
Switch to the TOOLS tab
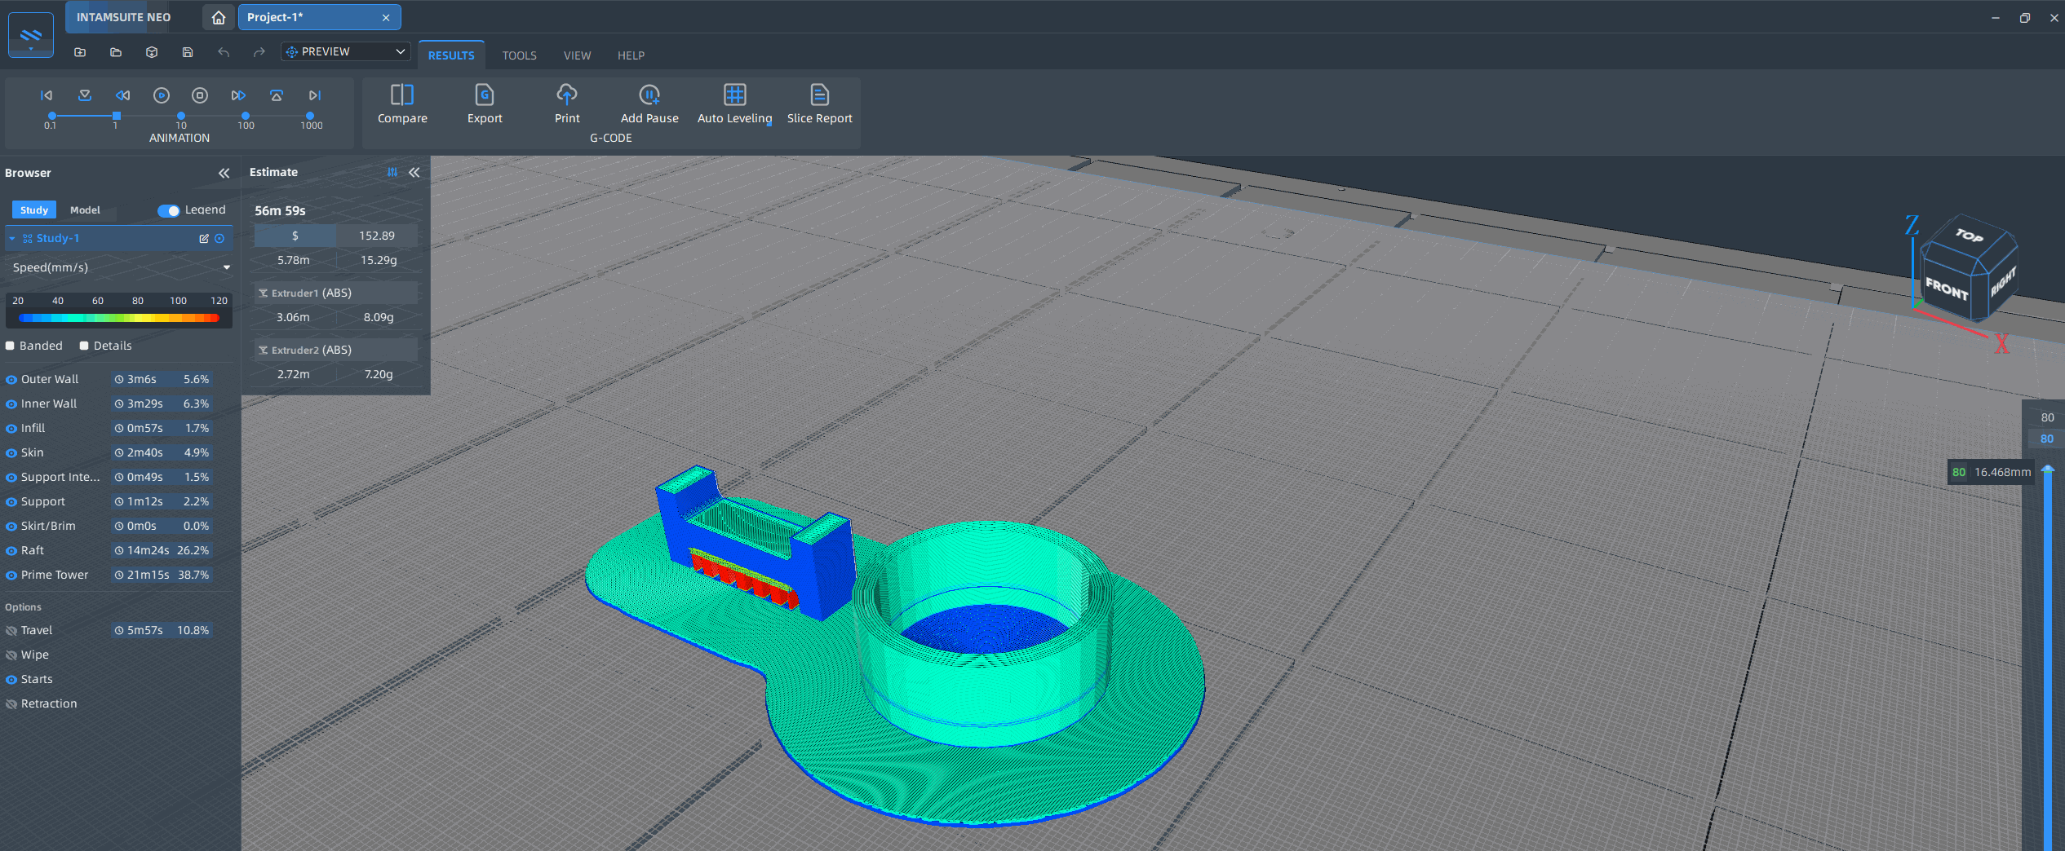point(519,55)
